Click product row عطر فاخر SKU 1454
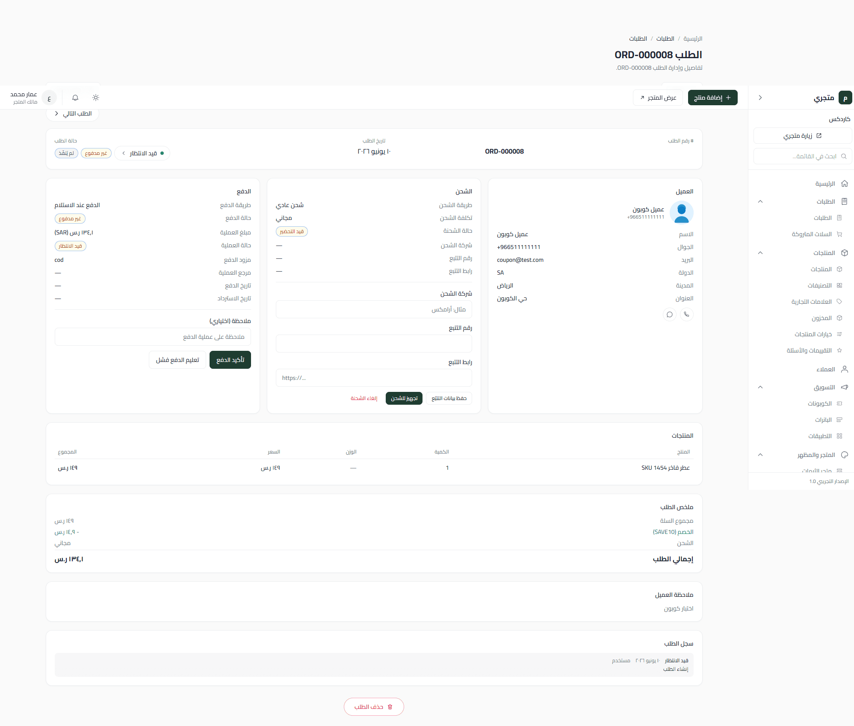Image resolution: width=854 pixels, height=726 pixels. pos(374,468)
